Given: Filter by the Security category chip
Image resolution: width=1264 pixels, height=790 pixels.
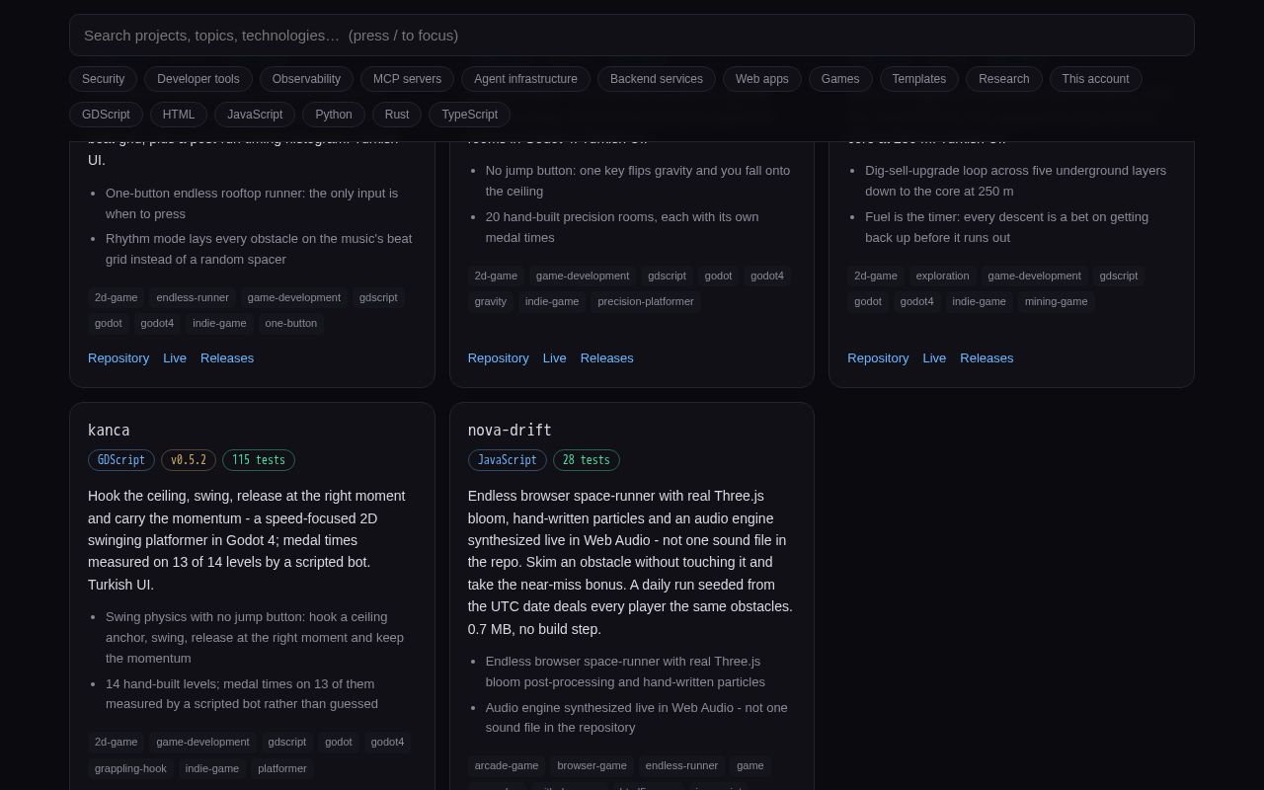Looking at the screenshot, I should (104, 79).
